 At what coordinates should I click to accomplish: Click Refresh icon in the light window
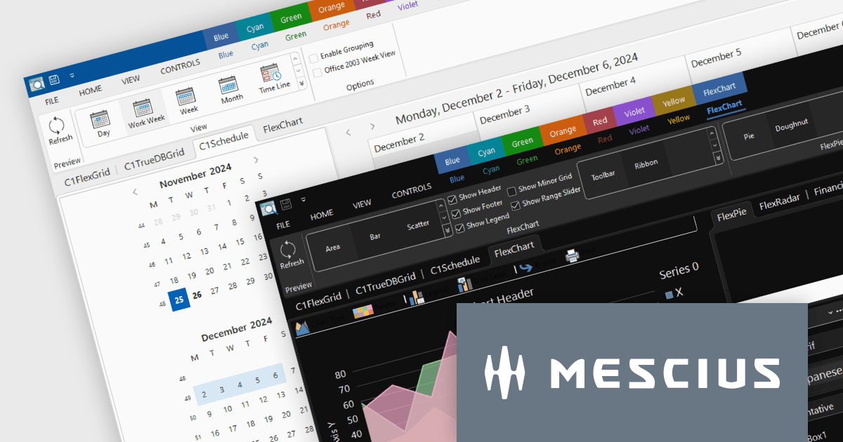[x=57, y=125]
